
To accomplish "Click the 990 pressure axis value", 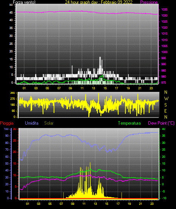I will [164, 64].
